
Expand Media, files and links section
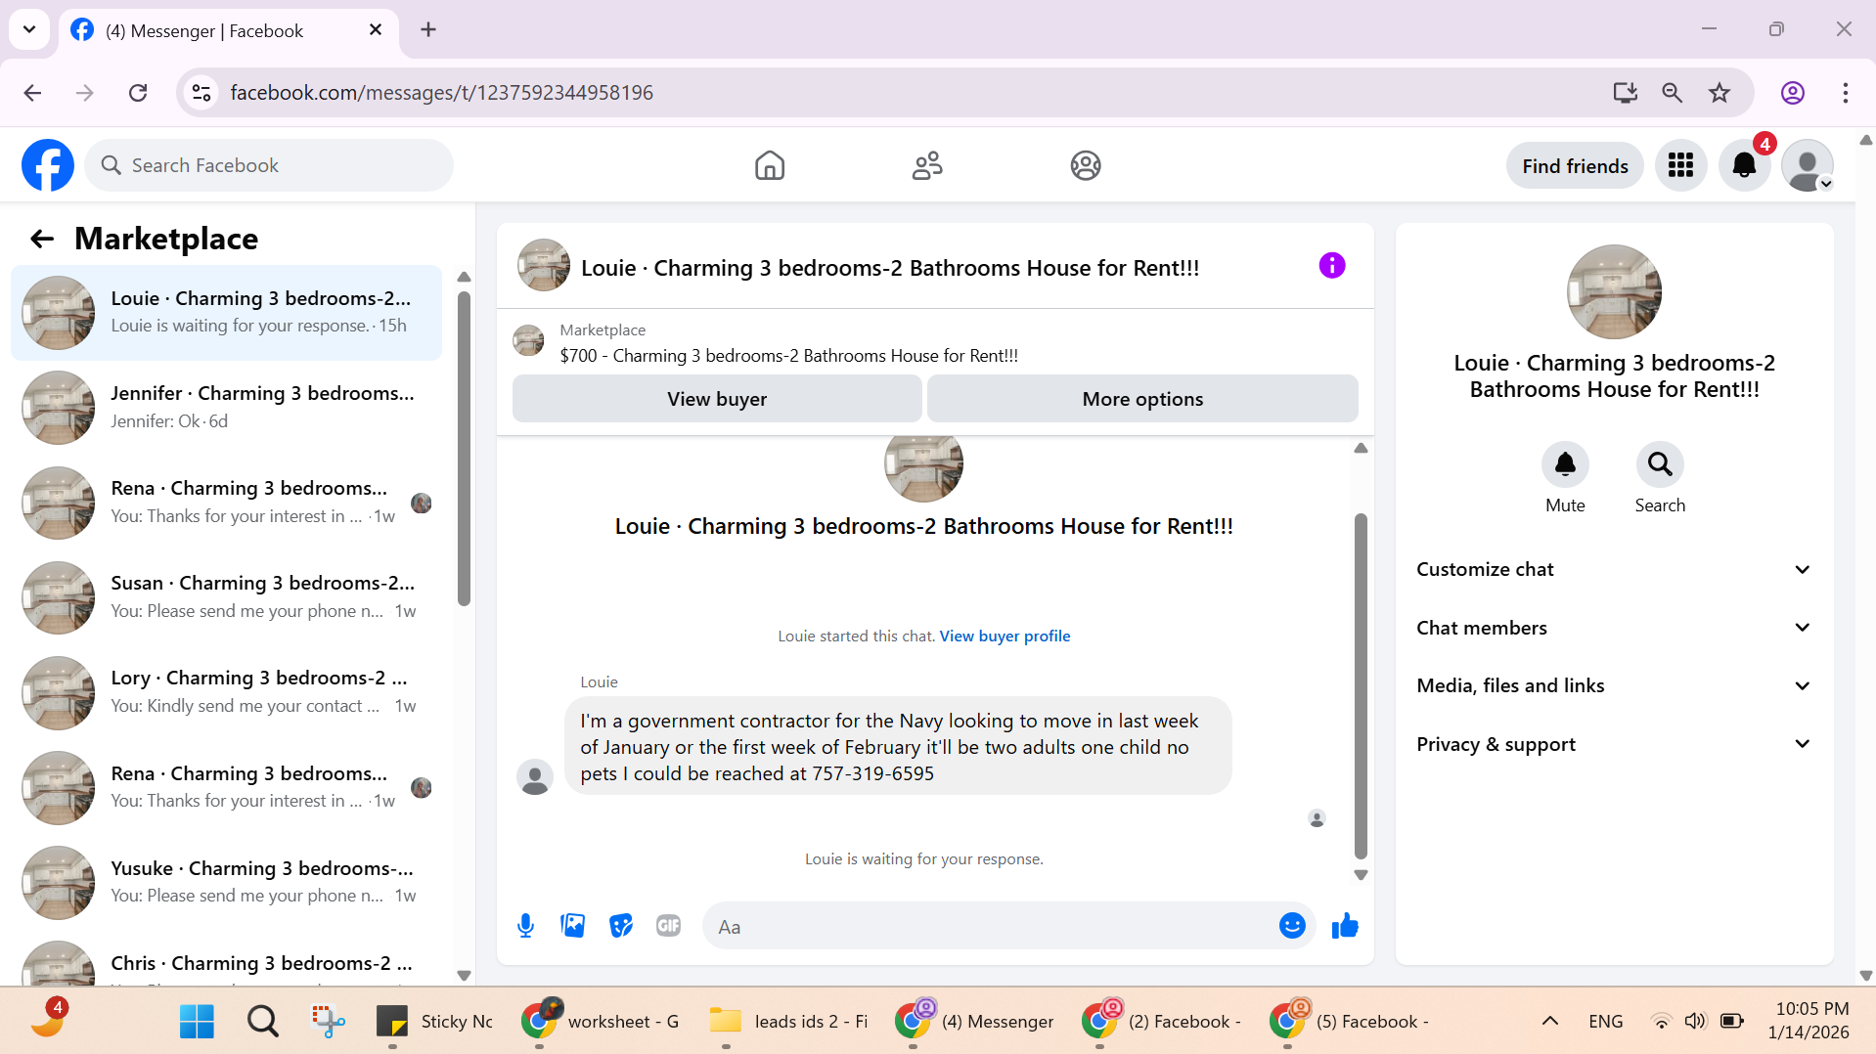click(x=1614, y=685)
